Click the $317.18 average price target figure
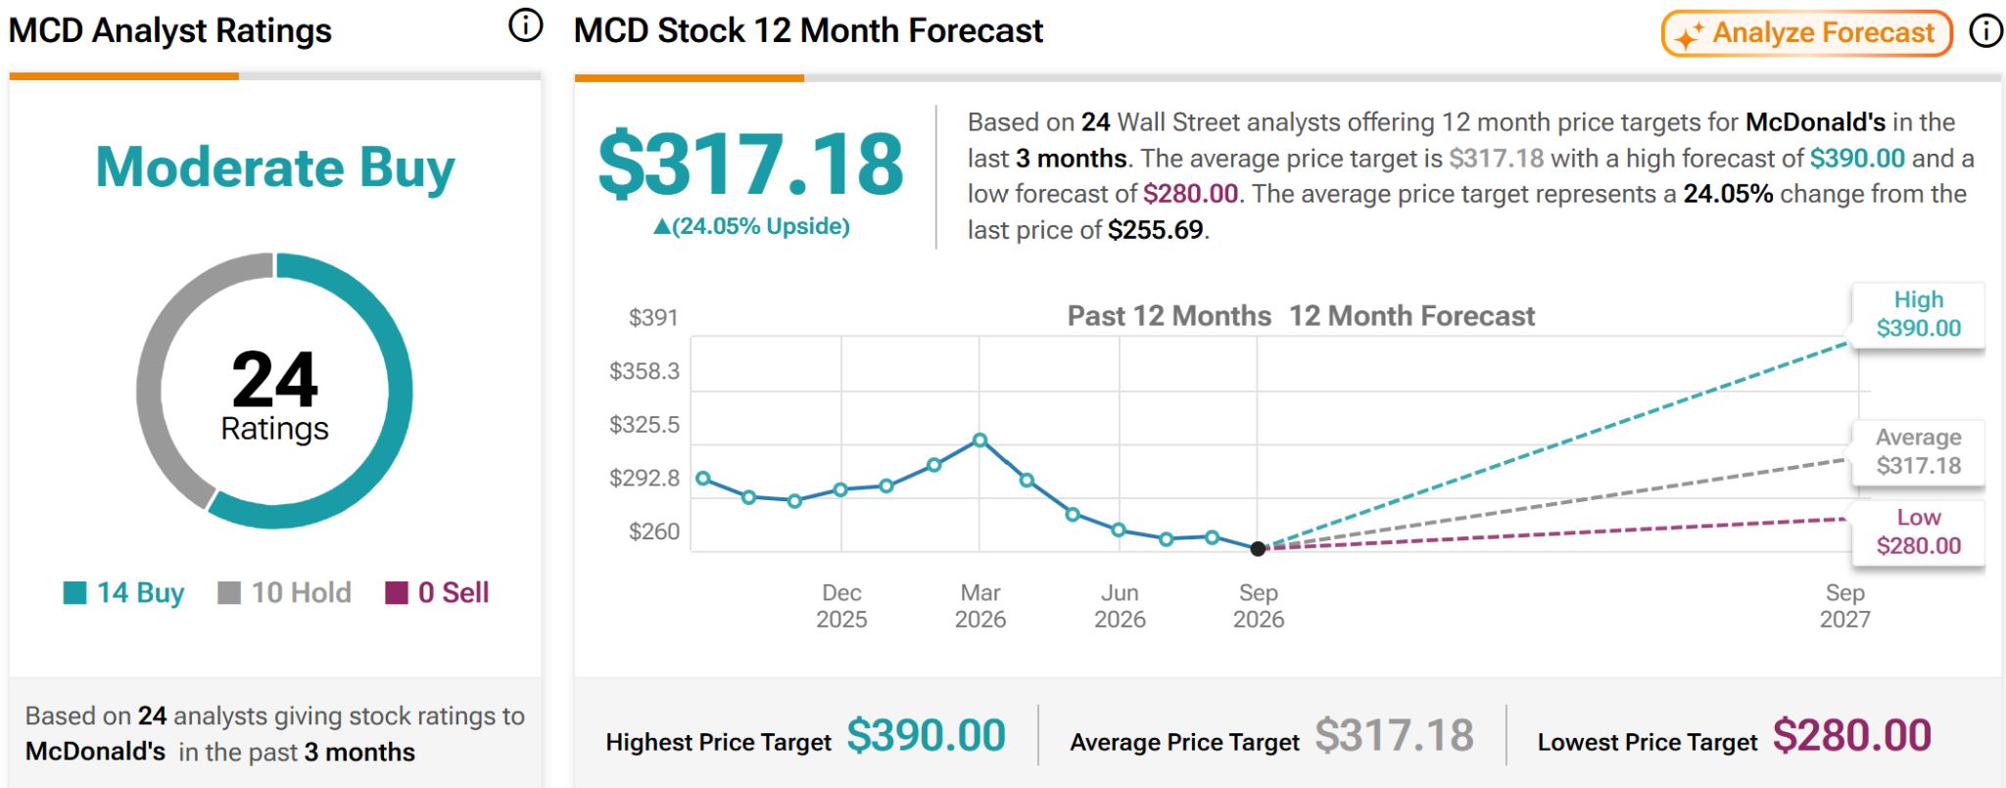Viewport: 2006px width, 788px height. point(750,163)
